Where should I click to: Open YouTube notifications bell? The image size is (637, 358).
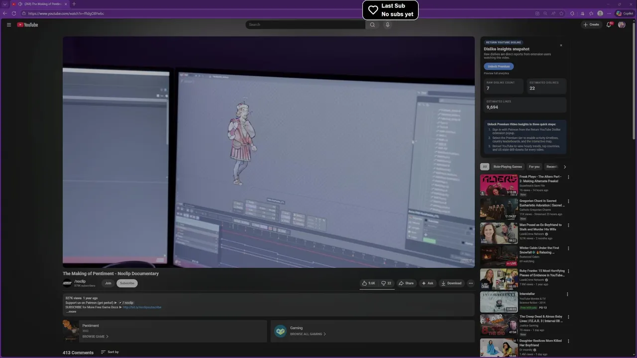pos(608,24)
